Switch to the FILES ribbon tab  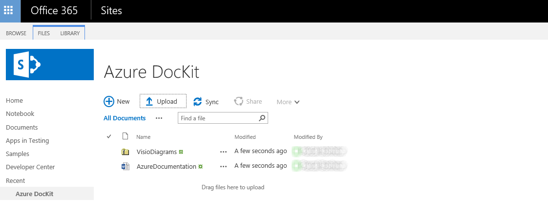(x=43, y=33)
